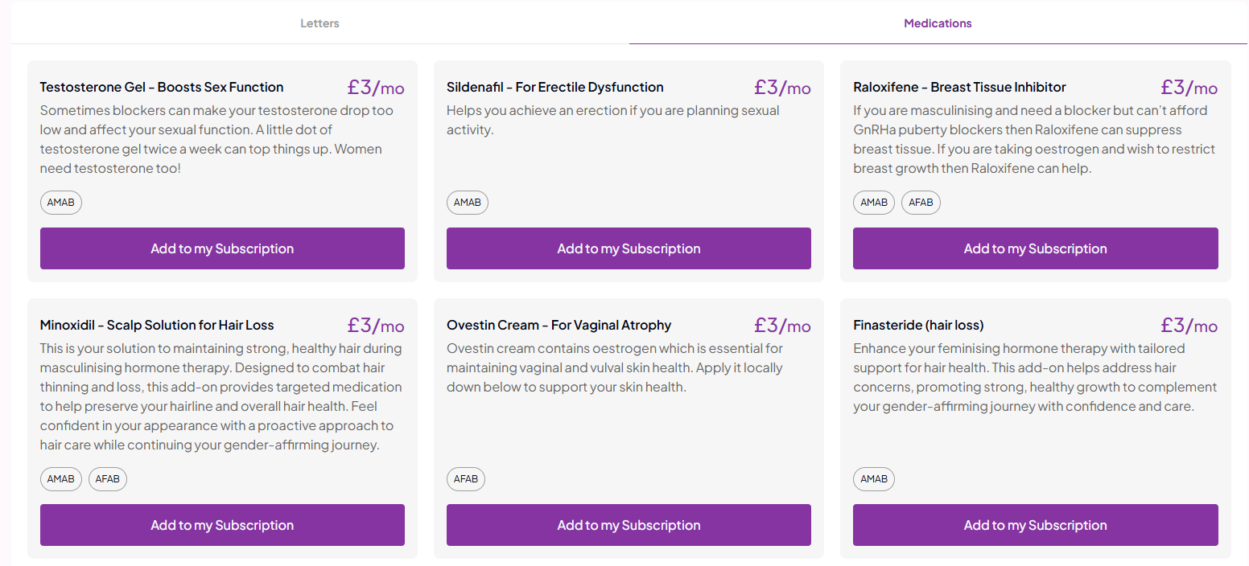Select the Medications tab
Viewport: 1249px width, 566px height.
(938, 23)
